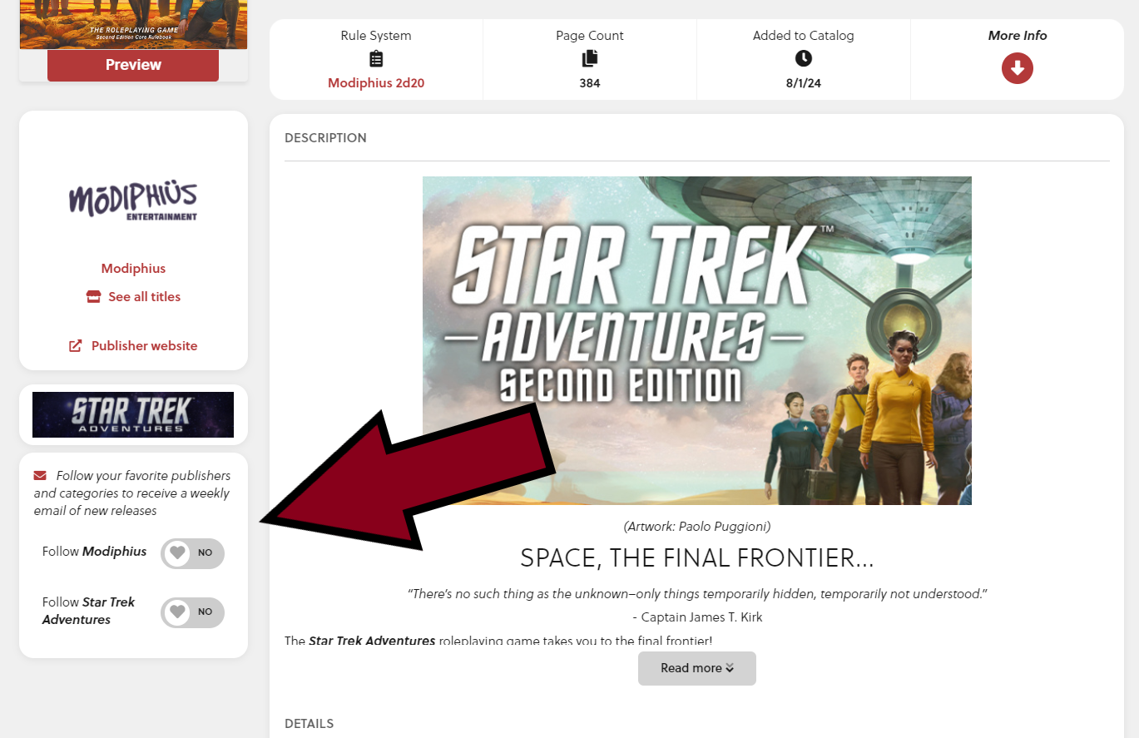1139x738 pixels.
Task: Click the heart icon on Follow Modiphius switch
Action: tap(177, 552)
